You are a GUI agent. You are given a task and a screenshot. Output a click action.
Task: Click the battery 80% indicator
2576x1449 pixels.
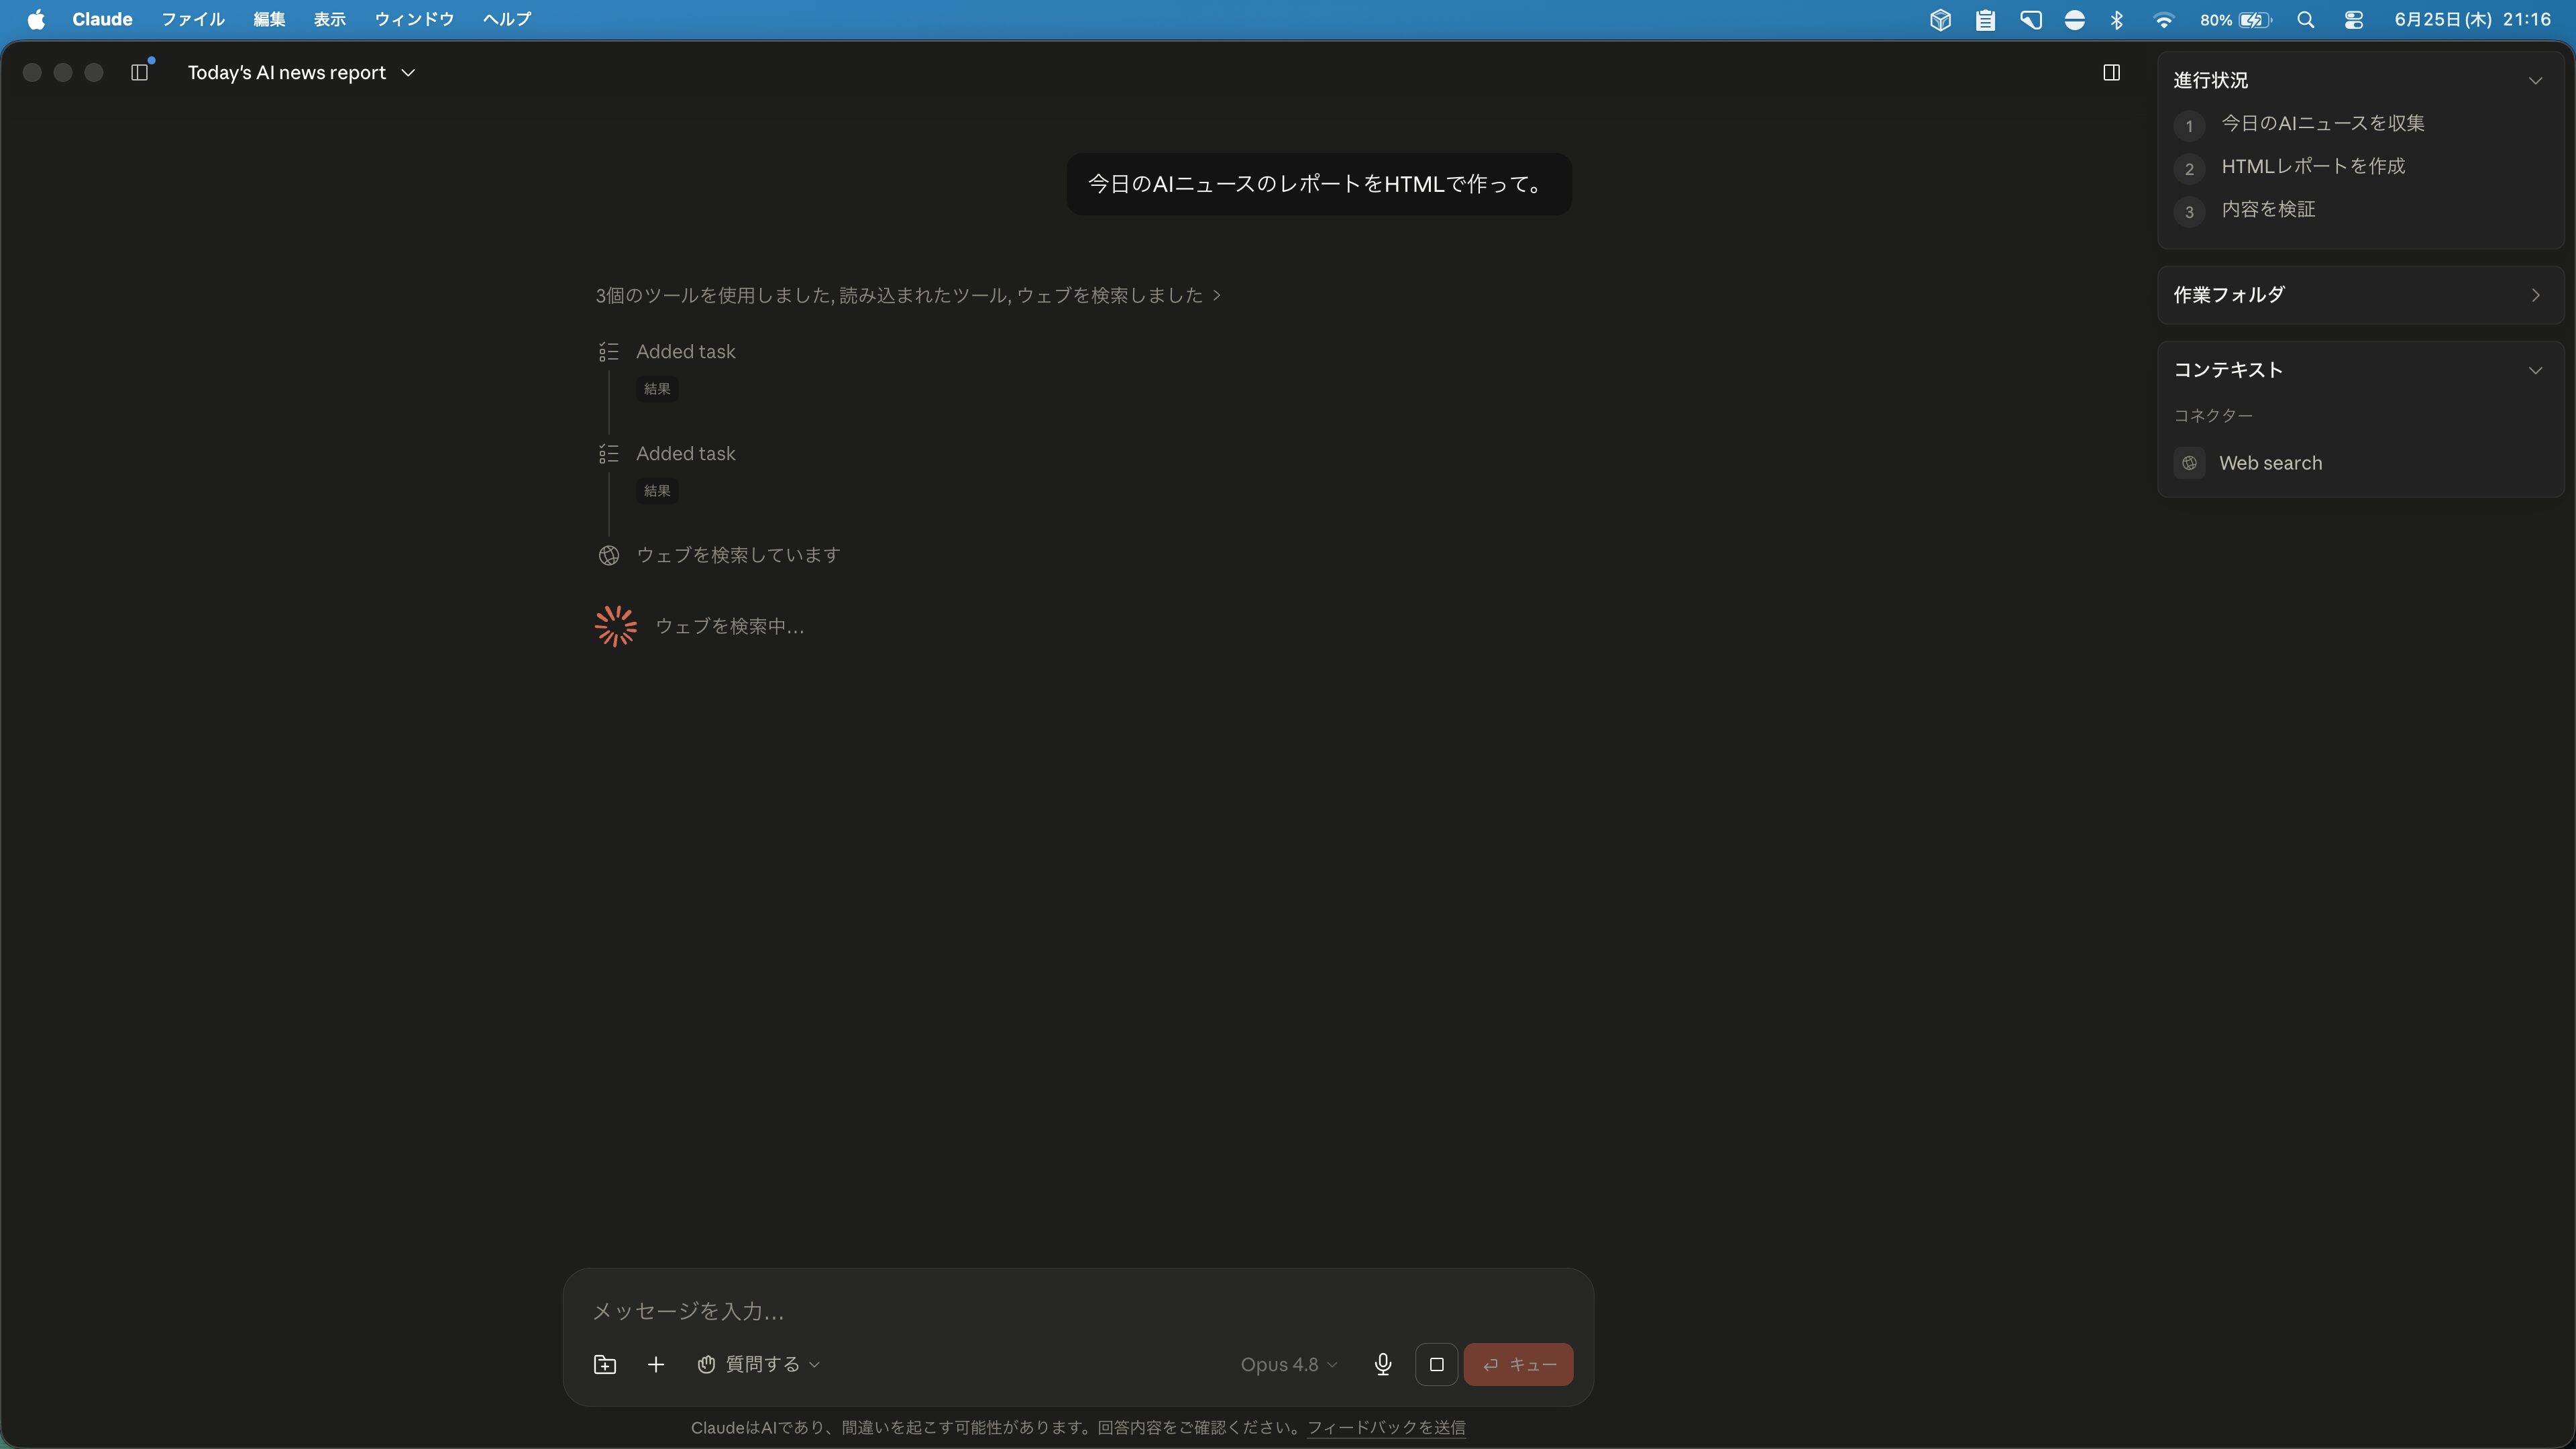click(2235, 20)
